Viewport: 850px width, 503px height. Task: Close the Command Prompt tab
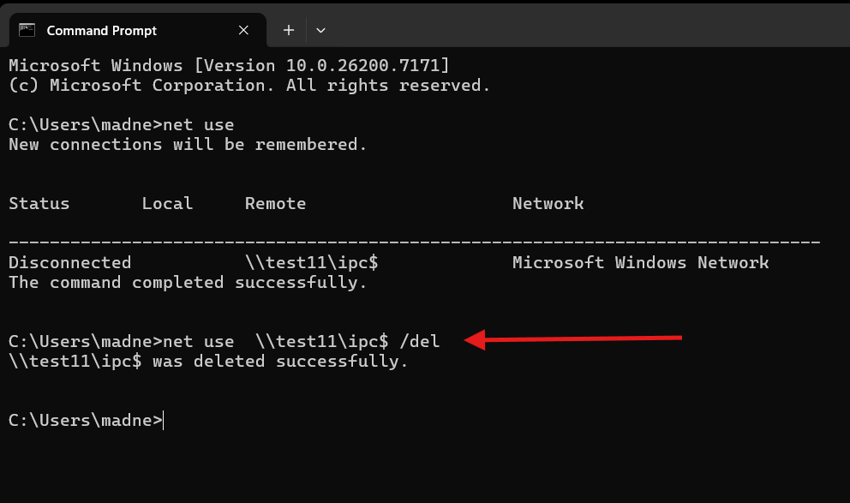click(243, 30)
